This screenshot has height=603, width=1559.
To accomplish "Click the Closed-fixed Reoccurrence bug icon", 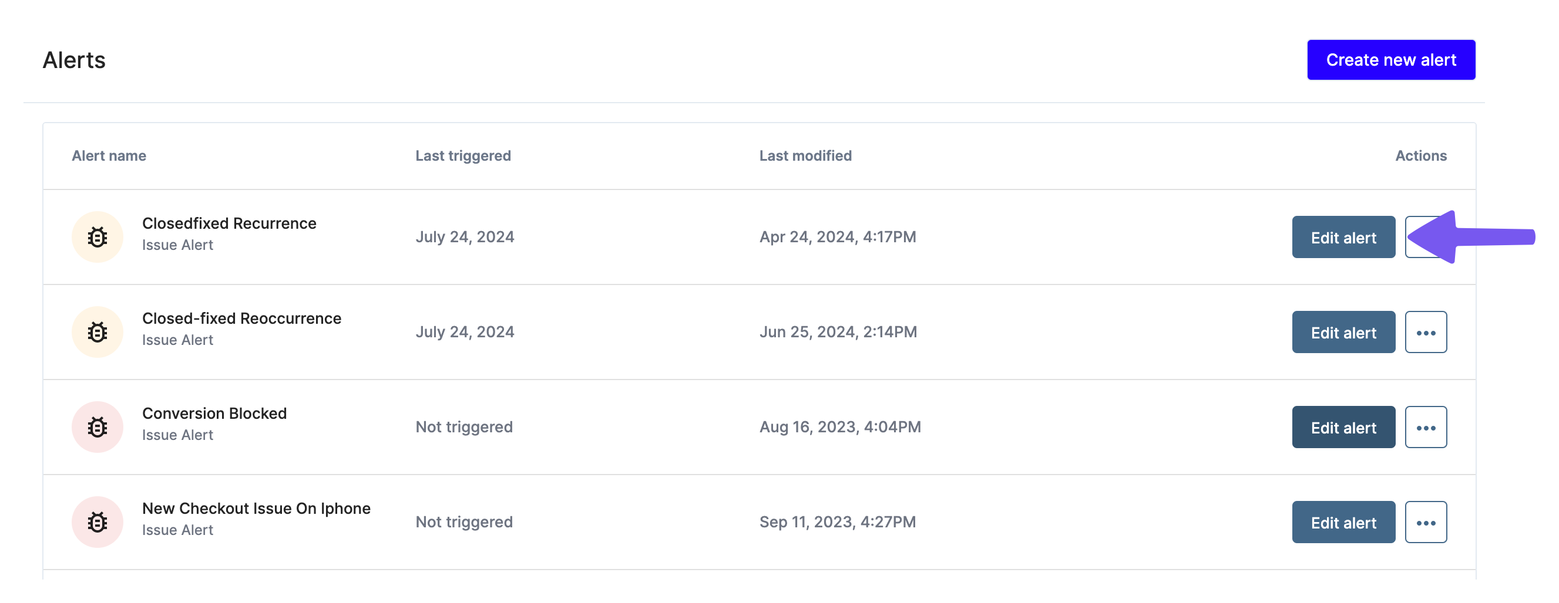I will tap(98, 332).
